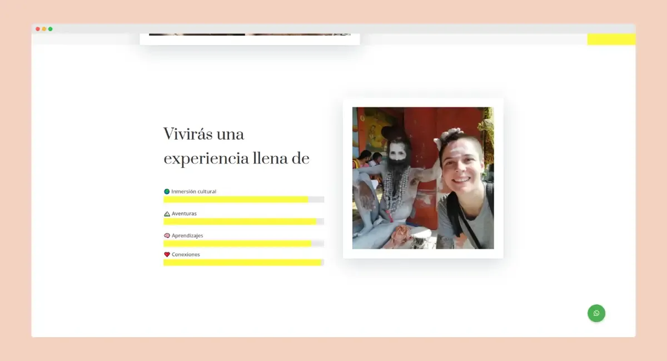Open the framed travel selfie photo

(x=423, y=177)
